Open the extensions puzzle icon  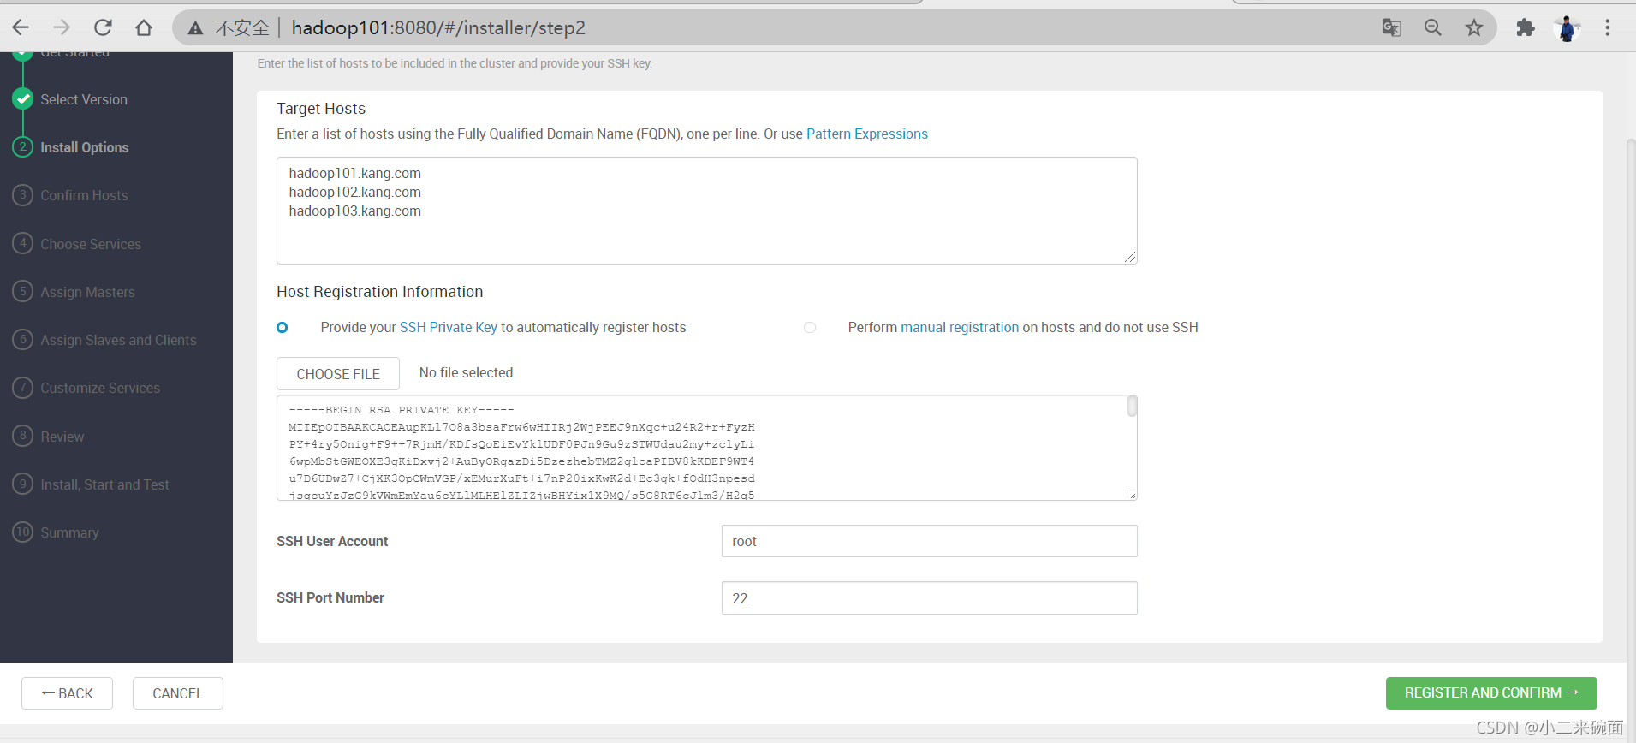click(x=1526, y=27)
